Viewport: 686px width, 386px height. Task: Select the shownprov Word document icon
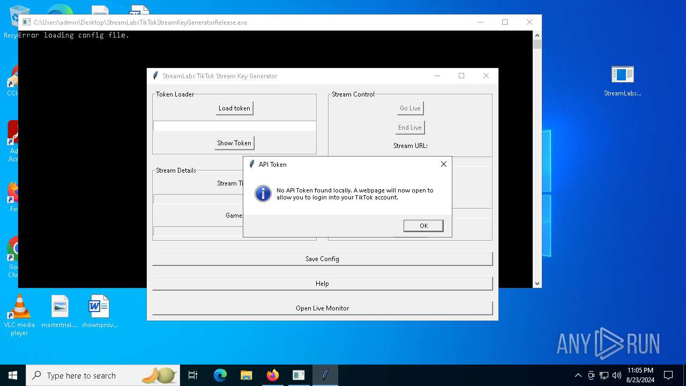(x=99, y=311)
